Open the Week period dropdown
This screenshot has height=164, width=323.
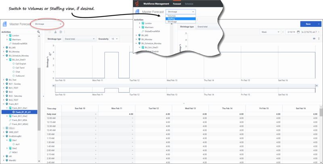(x=270, y=31)
